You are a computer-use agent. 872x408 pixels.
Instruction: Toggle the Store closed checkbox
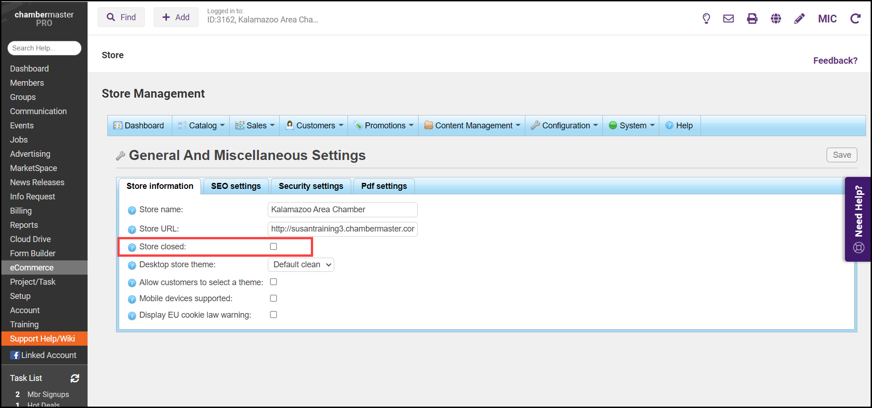coord(274,247)
